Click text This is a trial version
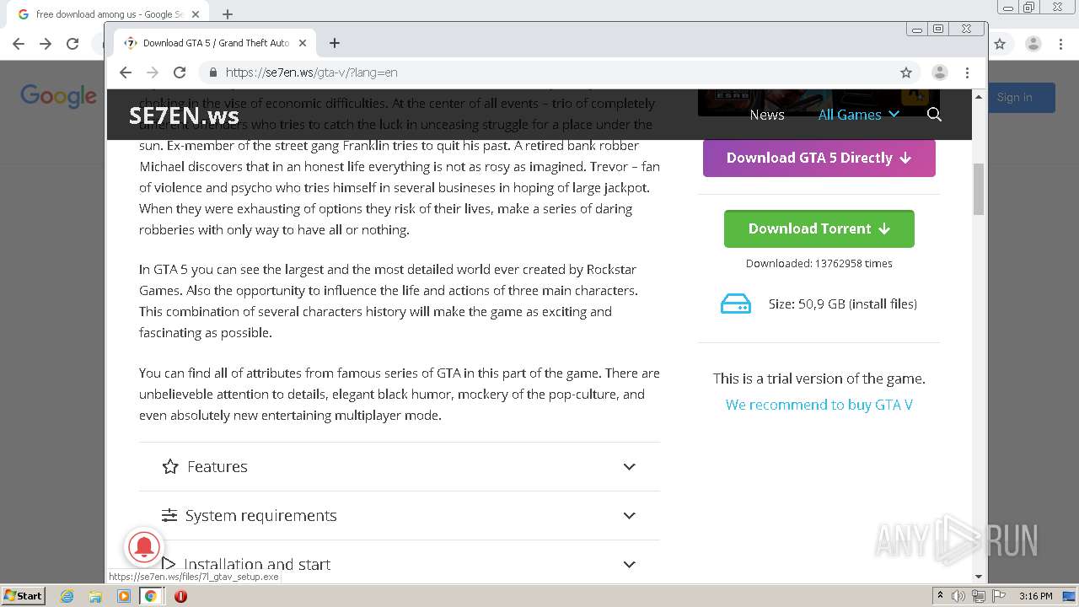Viewport: 1079px width, 607px height. click(819, 379)
